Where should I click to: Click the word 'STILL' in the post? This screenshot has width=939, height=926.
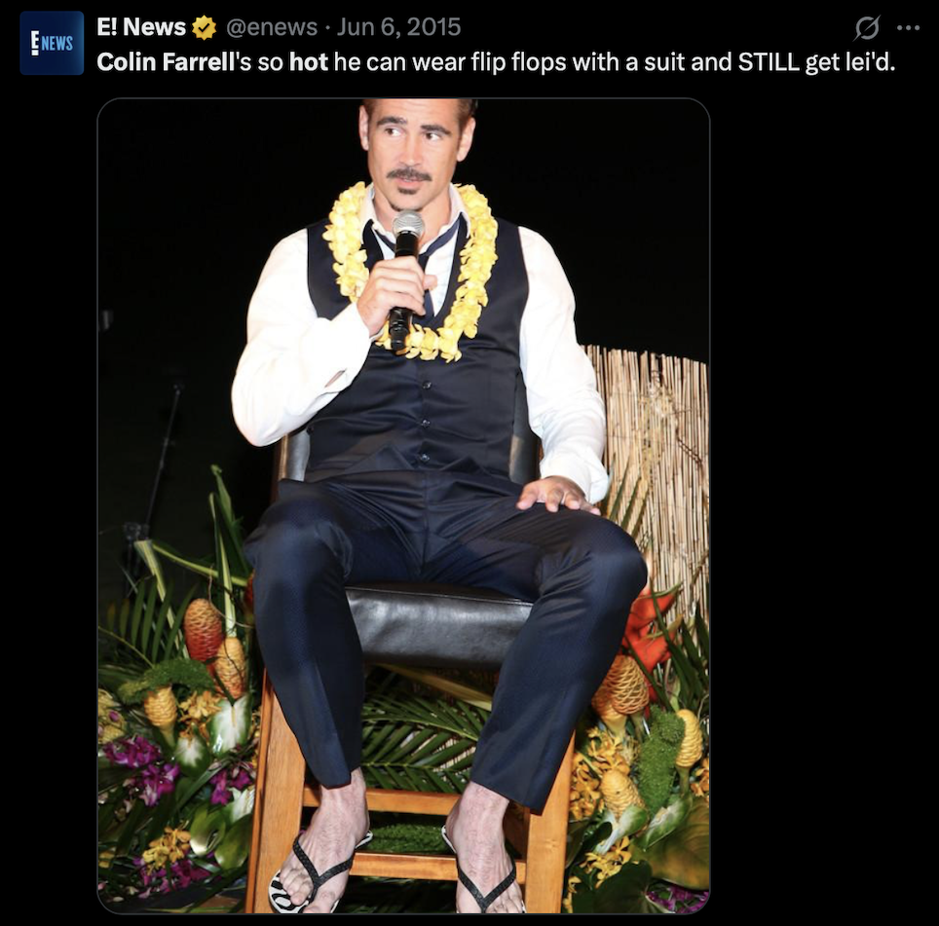pyautogui.click(x=769, y=61)
